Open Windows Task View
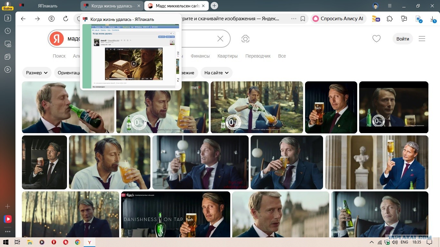The width and height of the screenshot is (440, 247). [x=17, y=242]
